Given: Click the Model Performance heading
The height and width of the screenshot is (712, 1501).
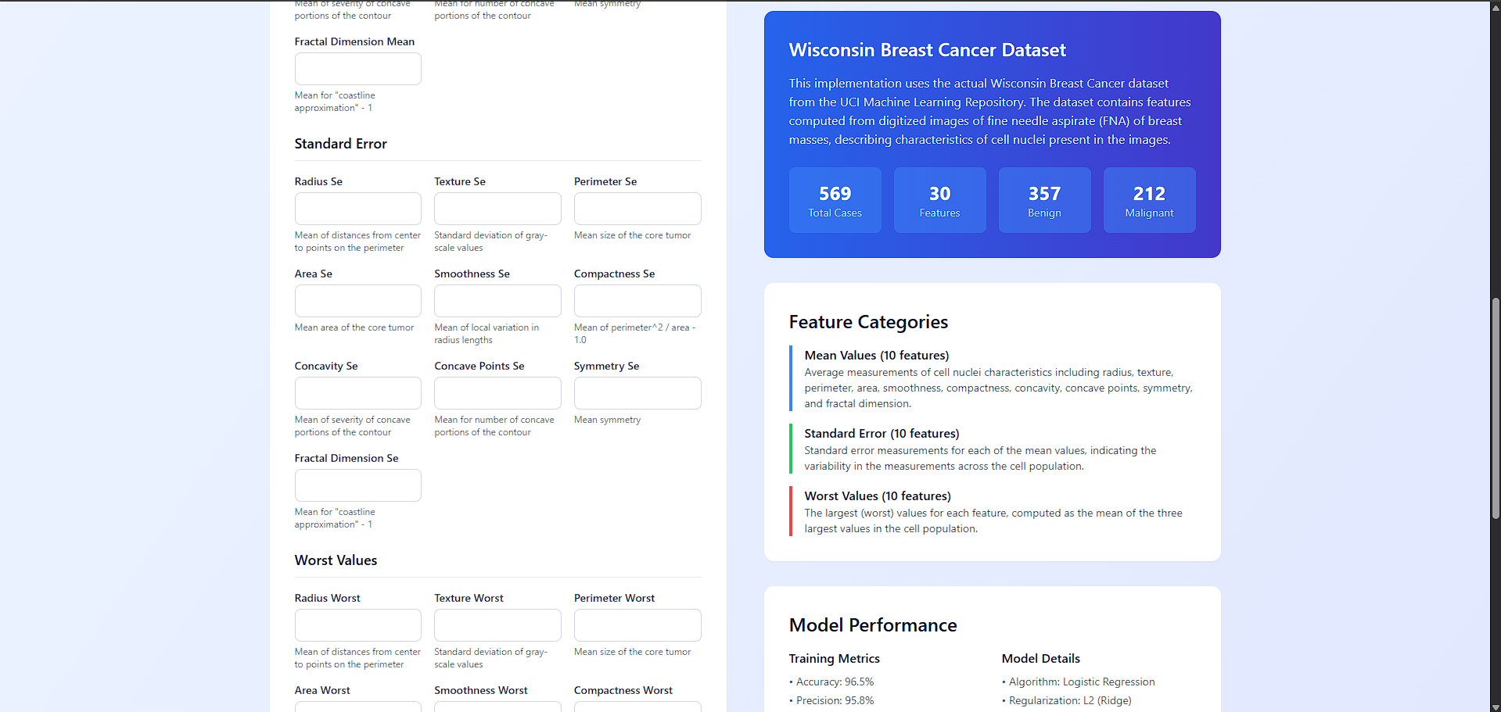Looking at the screenshot, I should tap(873, 625).
